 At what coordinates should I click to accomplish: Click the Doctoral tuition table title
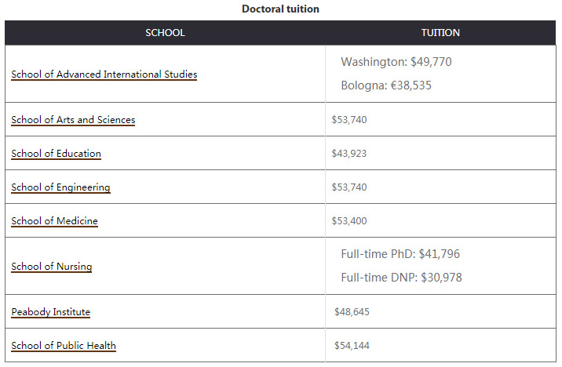[x=280, y=9]
